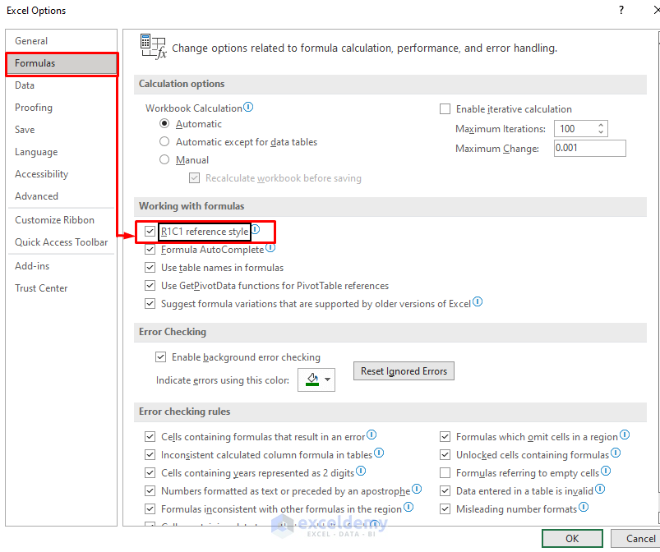Uncheck Enable background error checking
The image size is (660, 552).
[161, 357]
